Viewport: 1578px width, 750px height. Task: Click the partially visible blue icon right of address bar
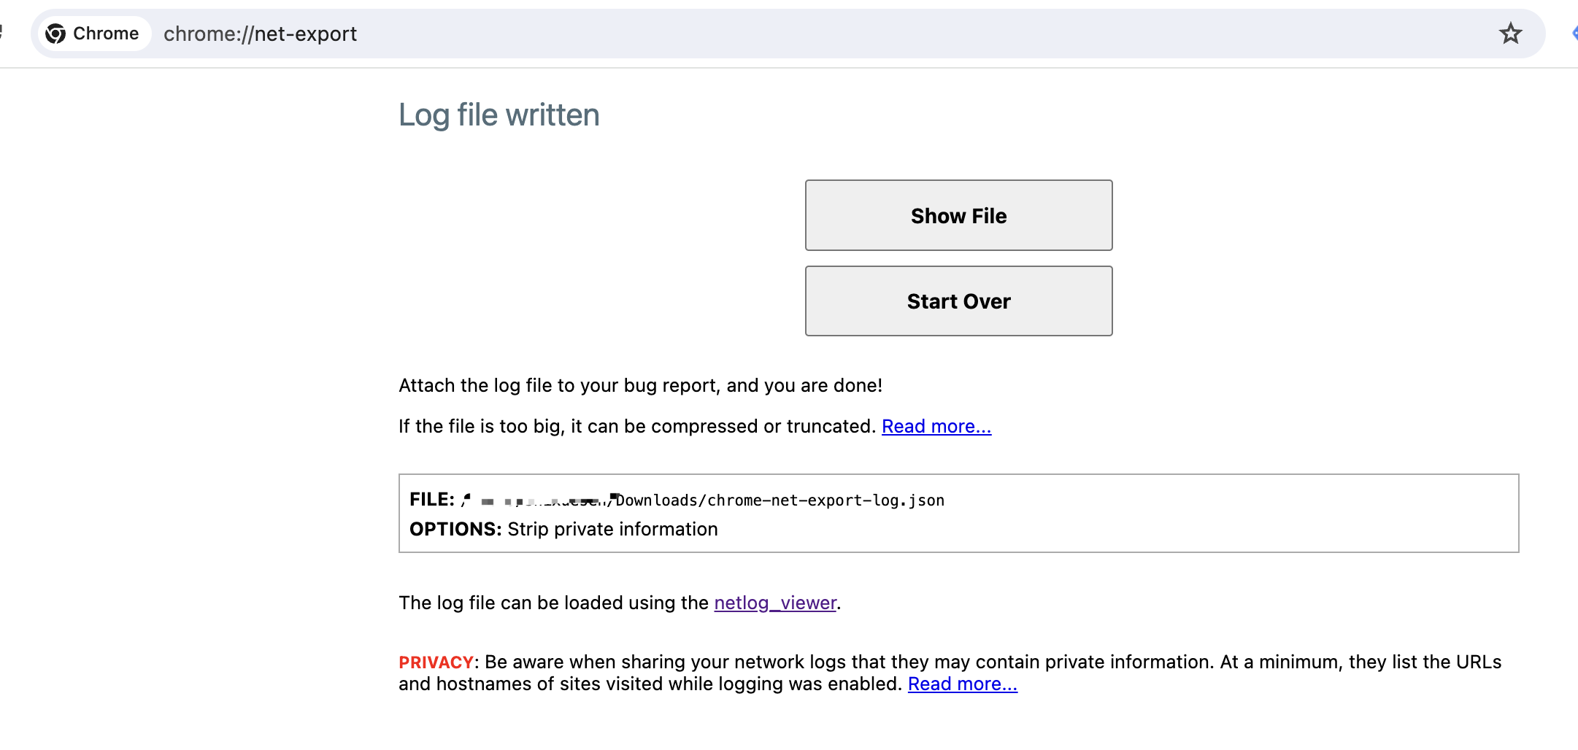(1574, 34)
